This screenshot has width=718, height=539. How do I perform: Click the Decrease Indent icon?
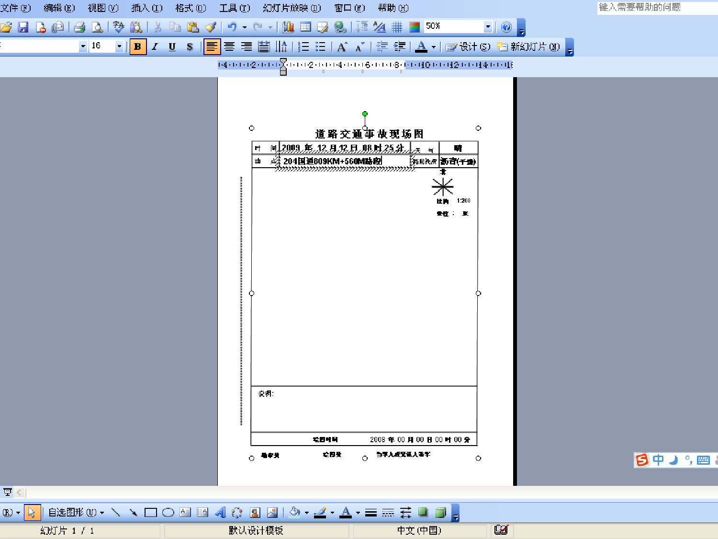point(381,47)
